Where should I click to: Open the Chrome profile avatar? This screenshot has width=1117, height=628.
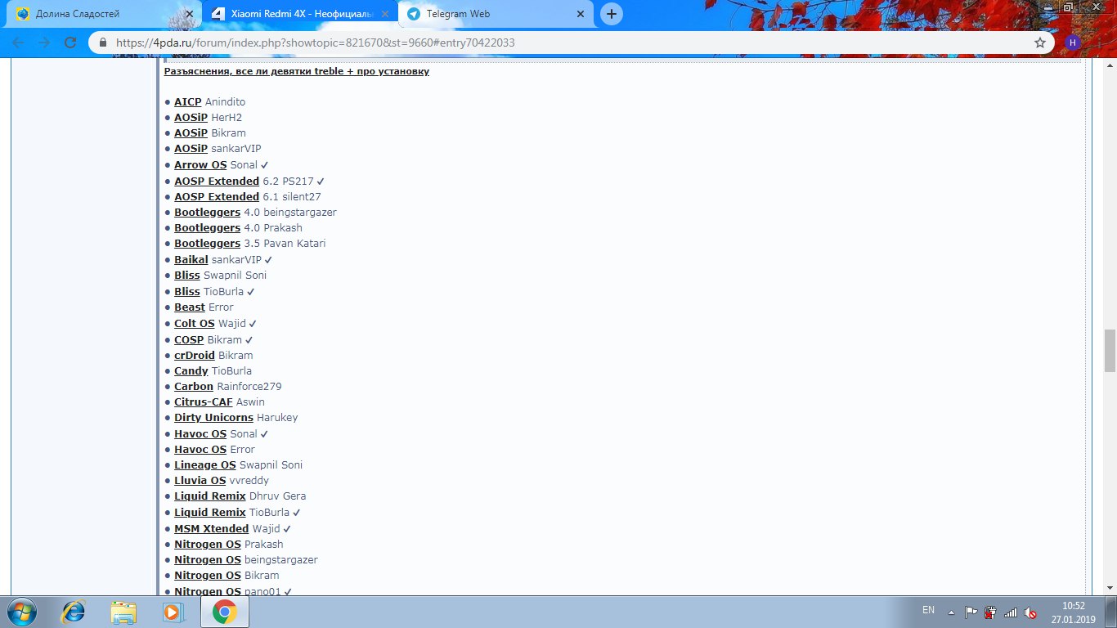point(1073,43)
